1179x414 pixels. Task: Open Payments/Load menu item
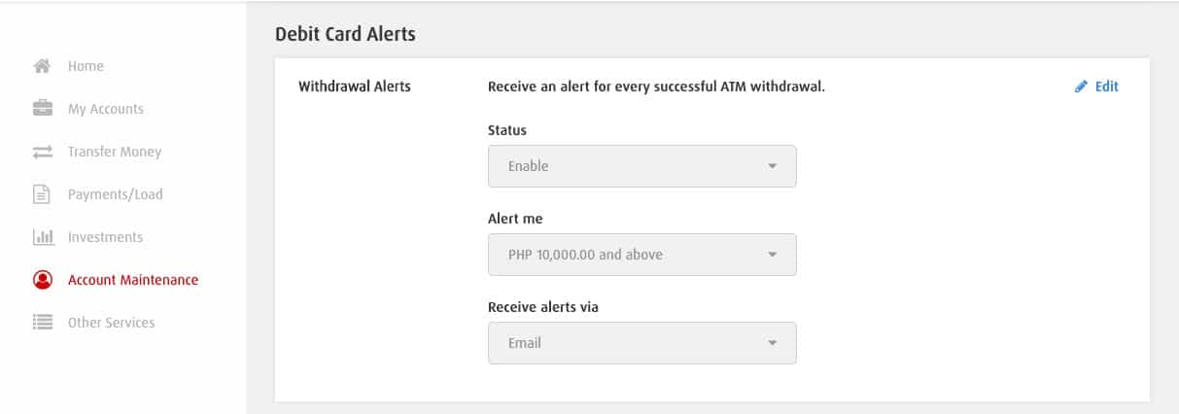(115, 194)
